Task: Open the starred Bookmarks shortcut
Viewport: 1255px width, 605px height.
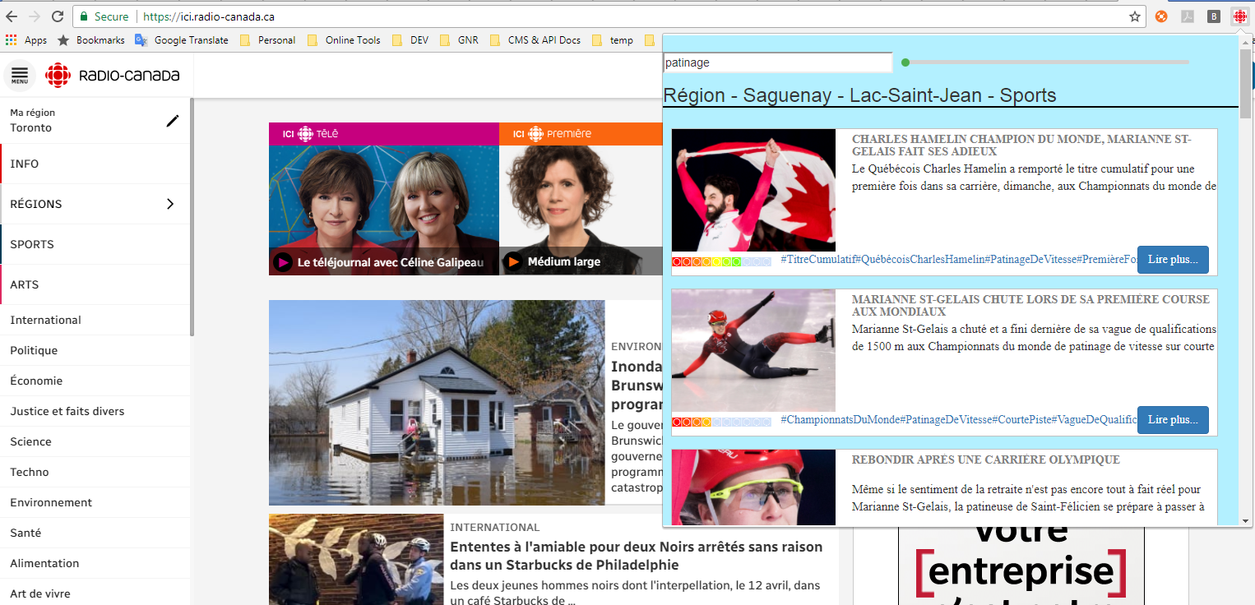Action: [x=90, y=40]
